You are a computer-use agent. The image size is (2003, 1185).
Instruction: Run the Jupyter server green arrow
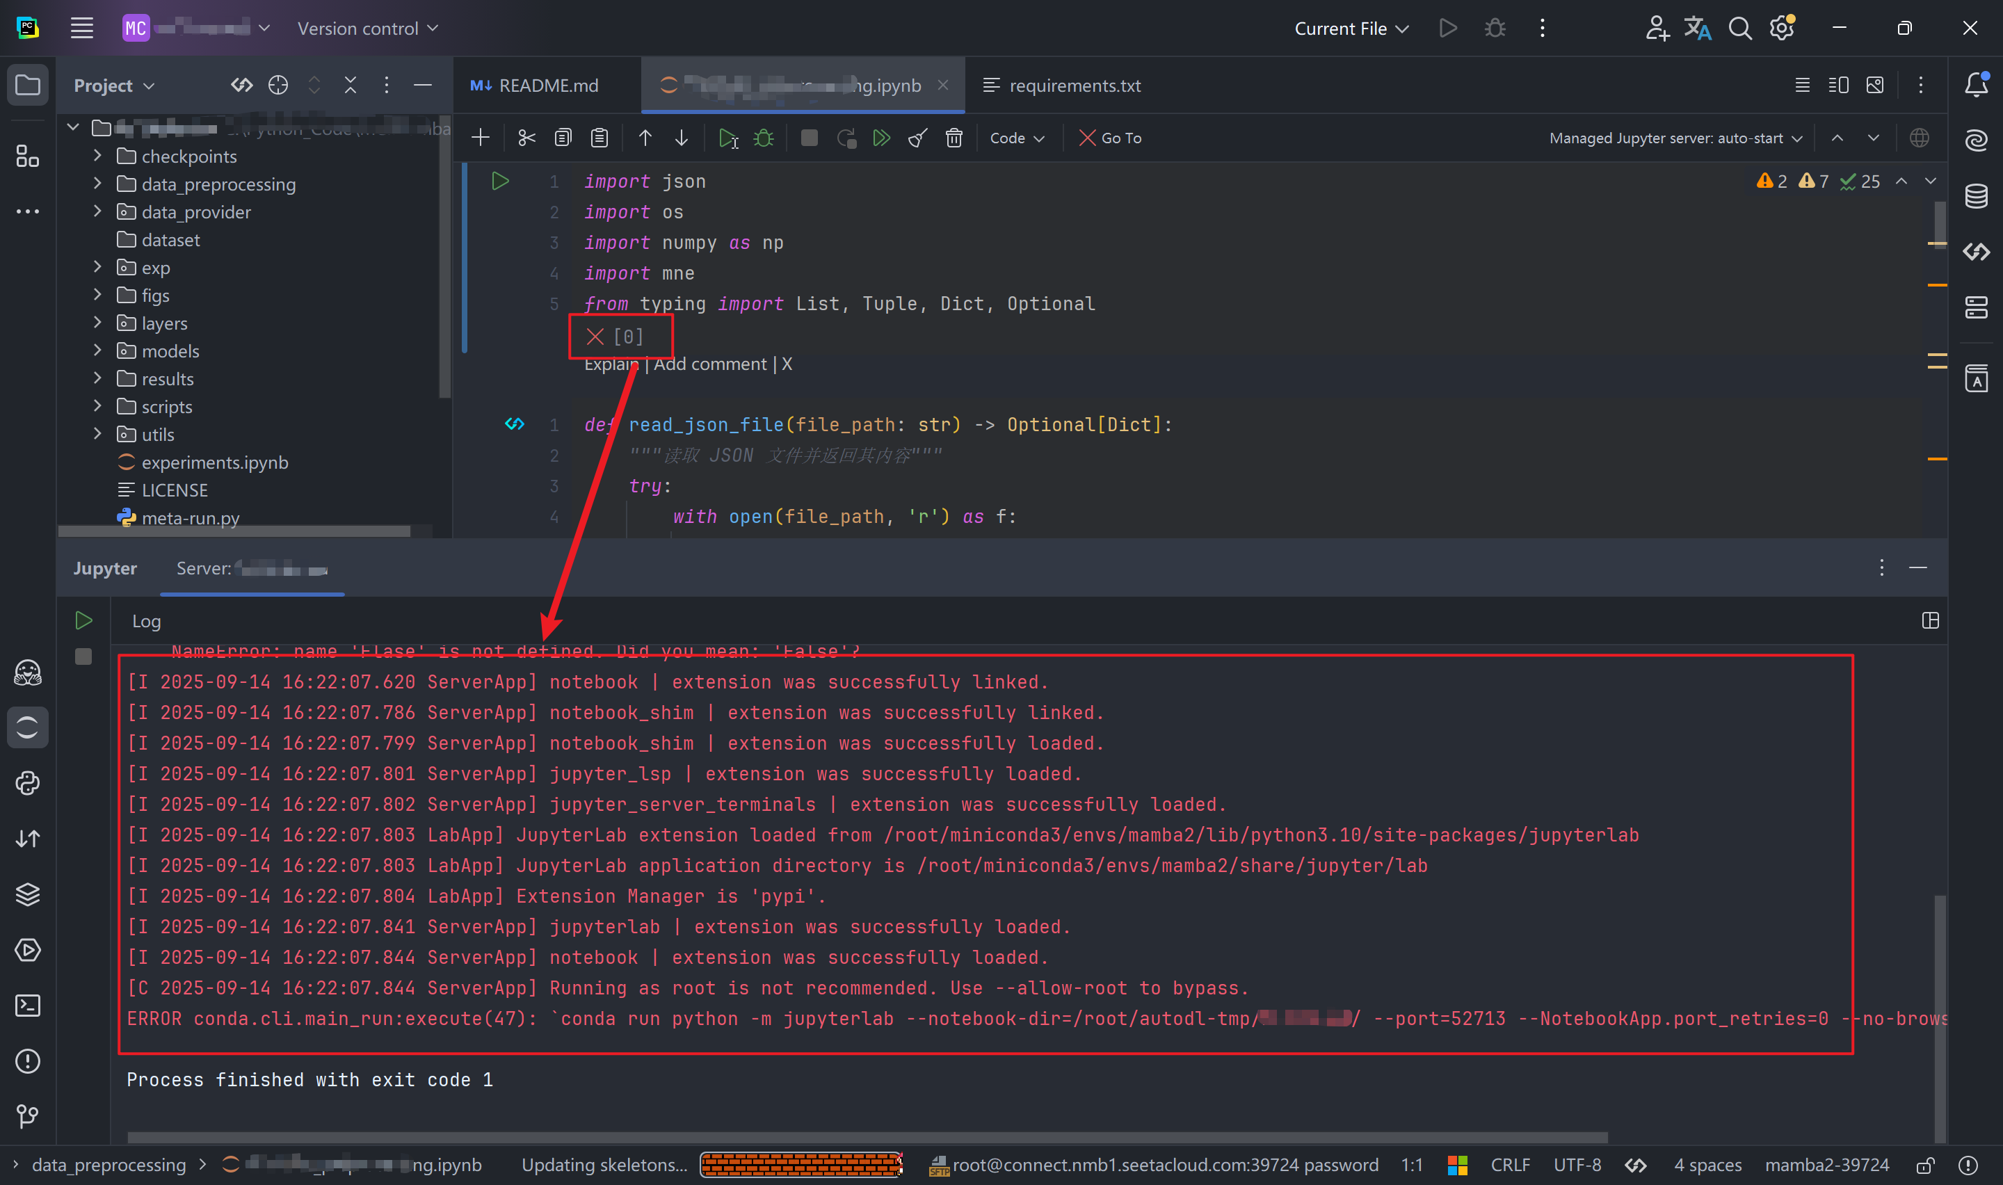pyautogui.click(x=83, y=620)
